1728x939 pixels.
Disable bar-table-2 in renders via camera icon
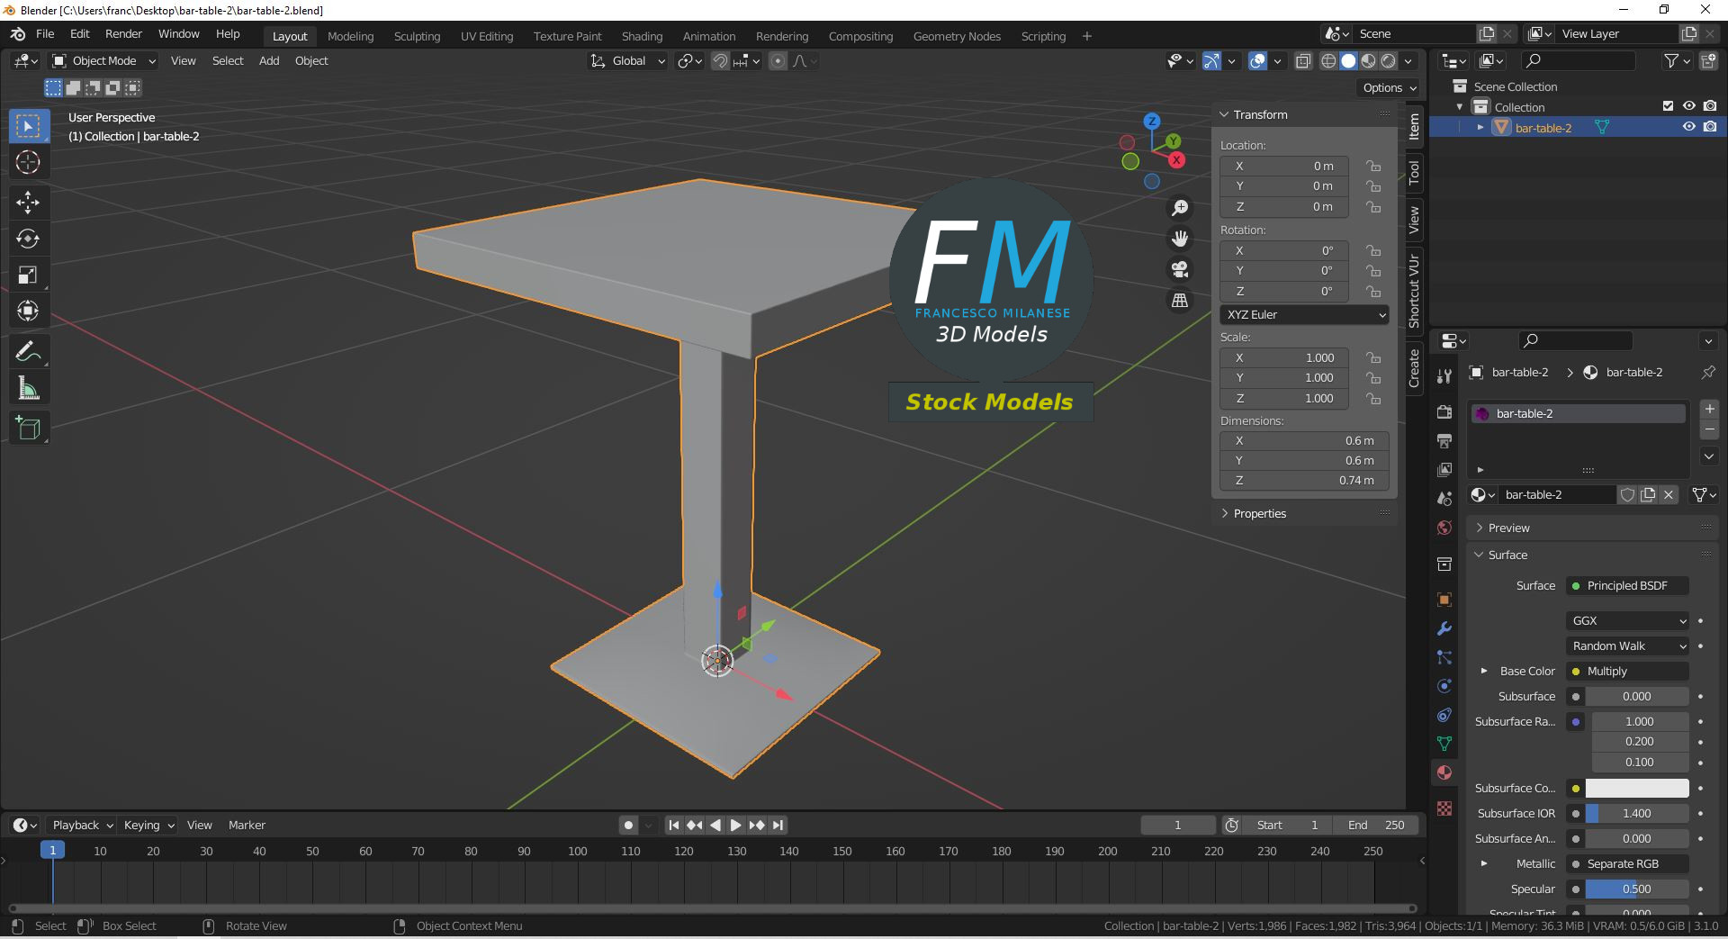coord(1710,127)
